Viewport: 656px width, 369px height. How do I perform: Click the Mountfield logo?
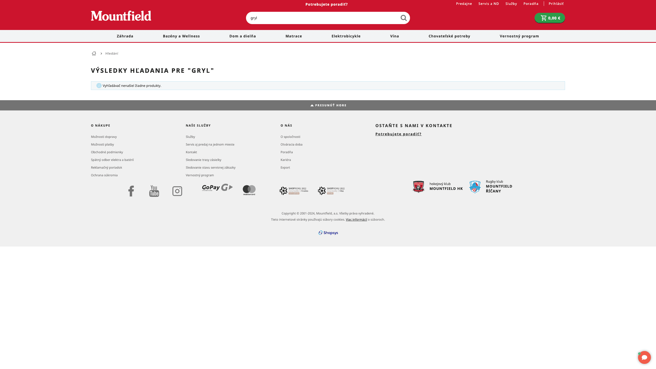pyautogui.click(x=121, y=16)
